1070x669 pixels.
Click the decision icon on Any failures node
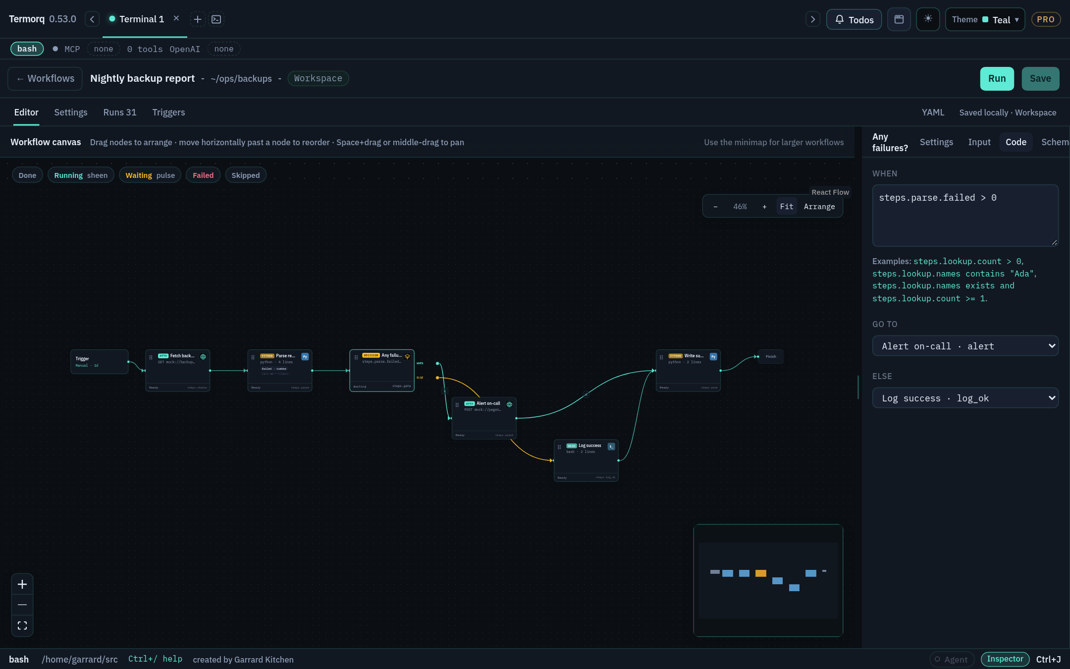click(x=407, y=356)
